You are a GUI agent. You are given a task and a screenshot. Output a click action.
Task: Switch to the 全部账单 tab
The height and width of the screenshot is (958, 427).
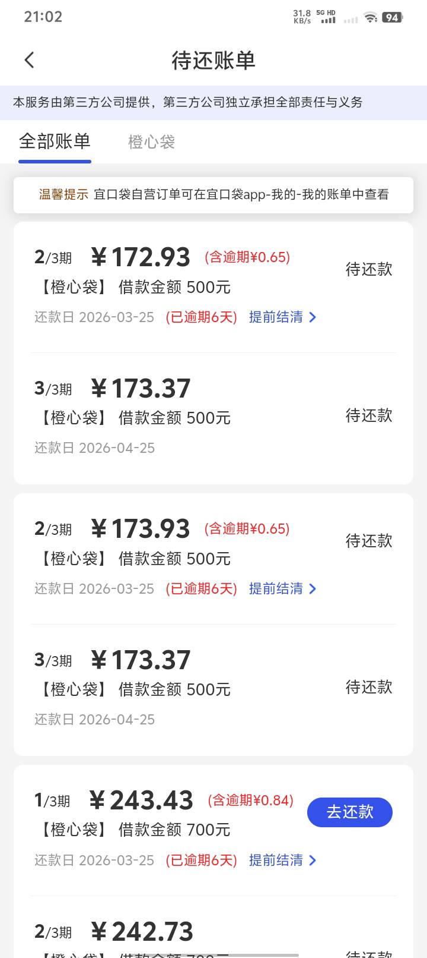[55, 141]
